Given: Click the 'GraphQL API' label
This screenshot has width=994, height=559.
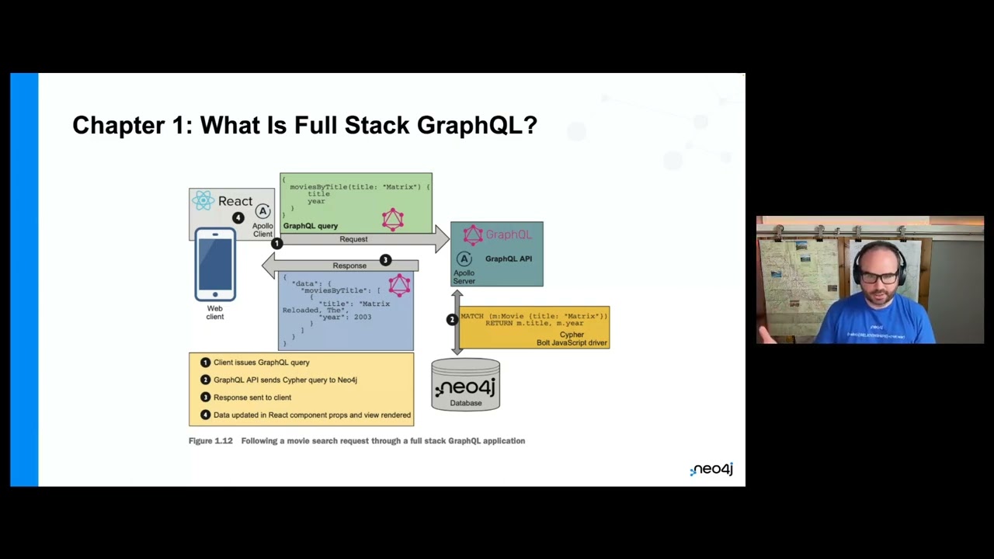Looking at the screenshot, I should click(509, 259).
